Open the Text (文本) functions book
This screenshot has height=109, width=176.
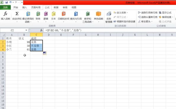54,14
